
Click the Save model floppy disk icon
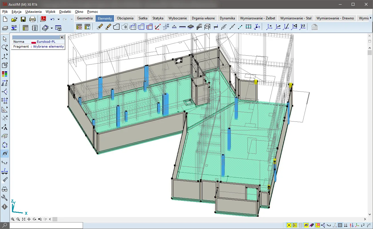click(23, 19)
